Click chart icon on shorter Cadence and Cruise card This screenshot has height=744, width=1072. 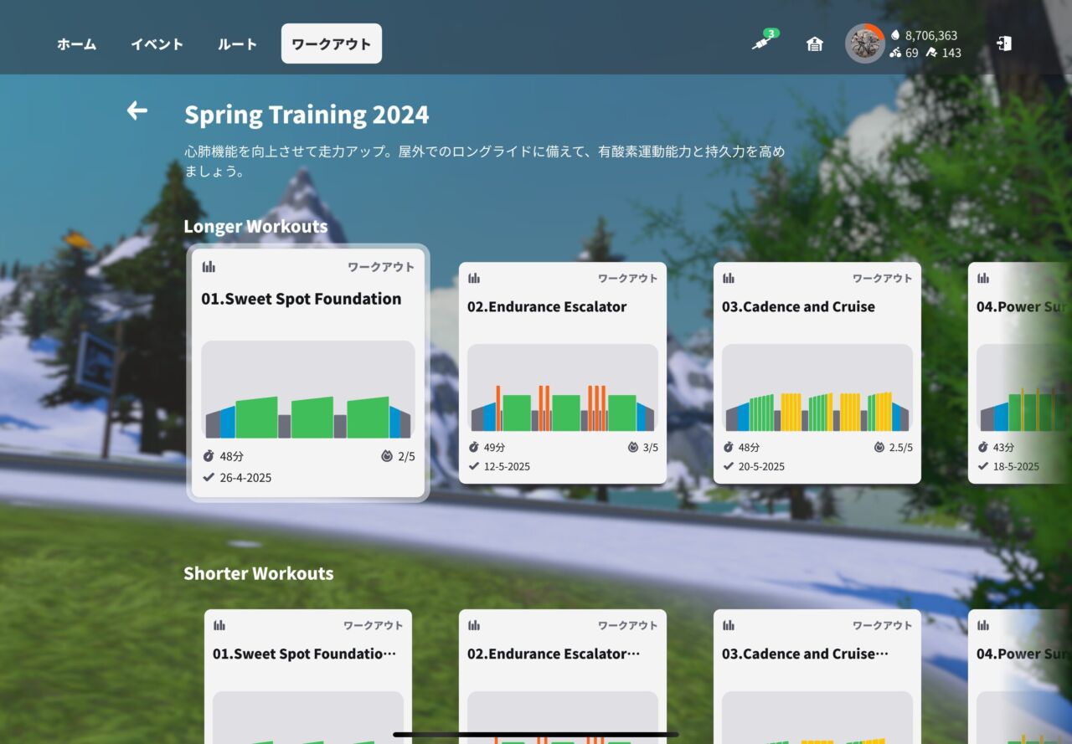[x=729, y=625]
